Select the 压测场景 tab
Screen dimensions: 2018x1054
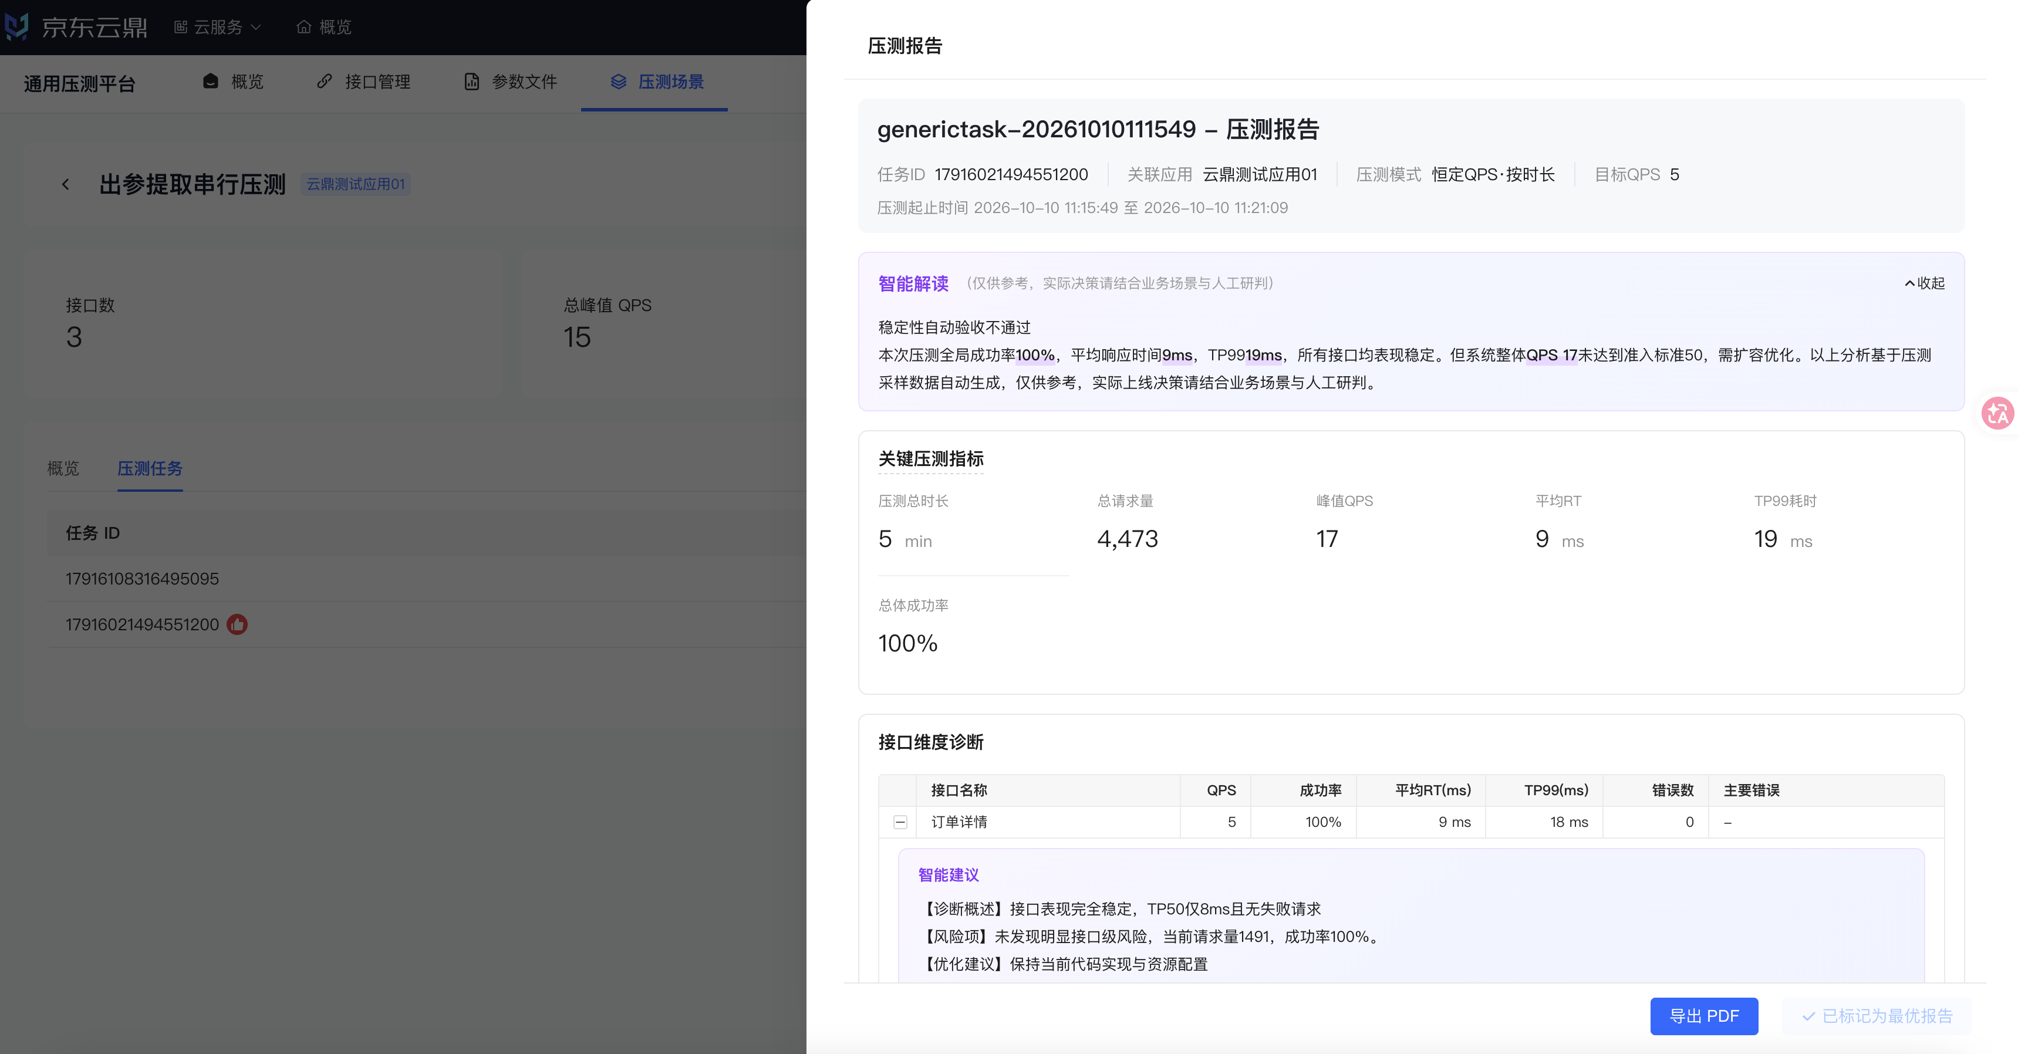656,82
